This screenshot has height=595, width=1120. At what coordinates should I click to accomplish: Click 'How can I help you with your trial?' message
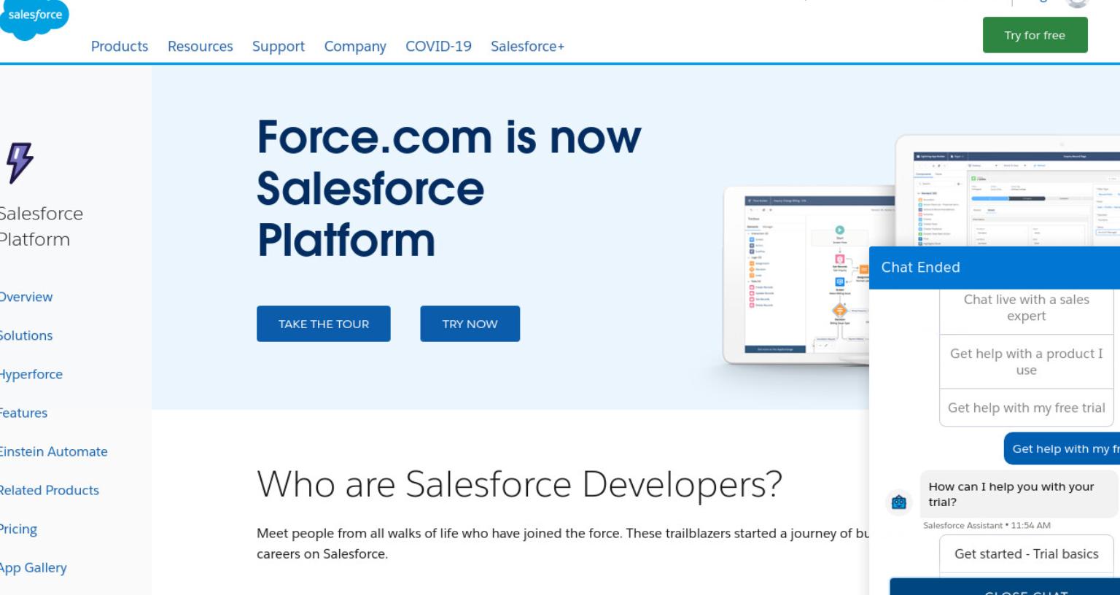(1018, 494)
